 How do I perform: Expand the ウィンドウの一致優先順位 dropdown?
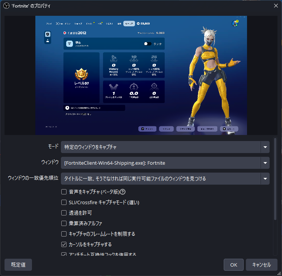(165, 179)
